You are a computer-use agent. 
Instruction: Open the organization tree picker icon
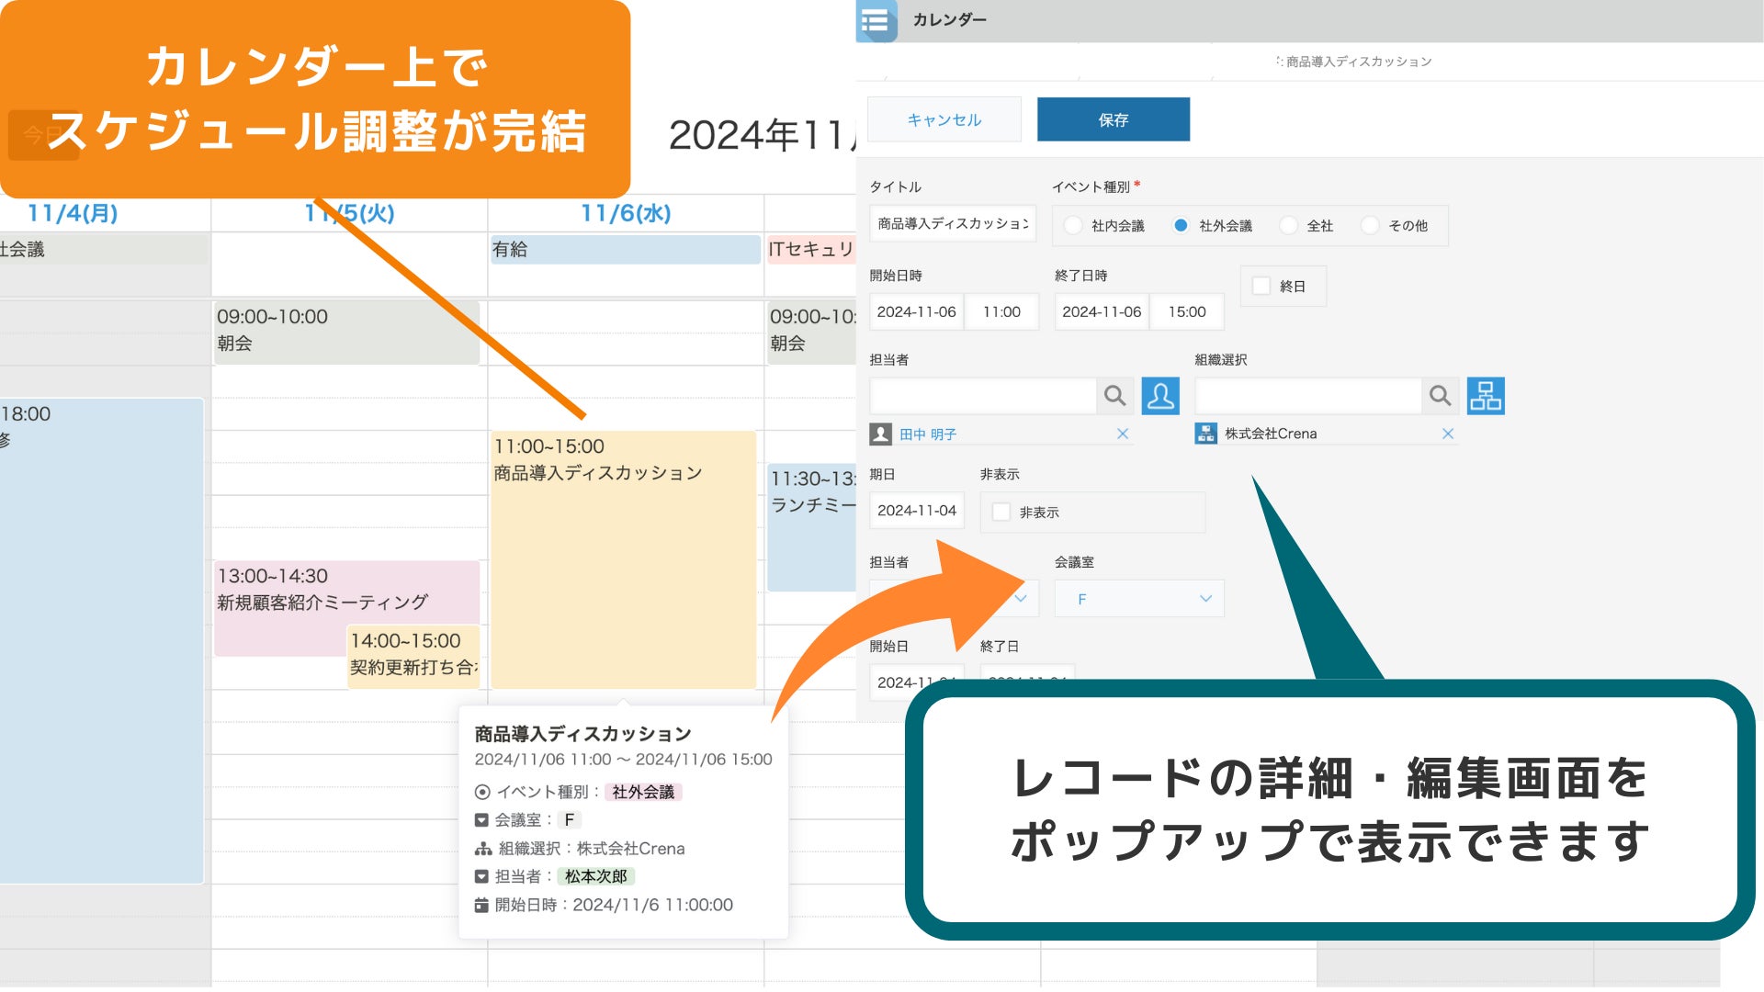pos(1486,396)
